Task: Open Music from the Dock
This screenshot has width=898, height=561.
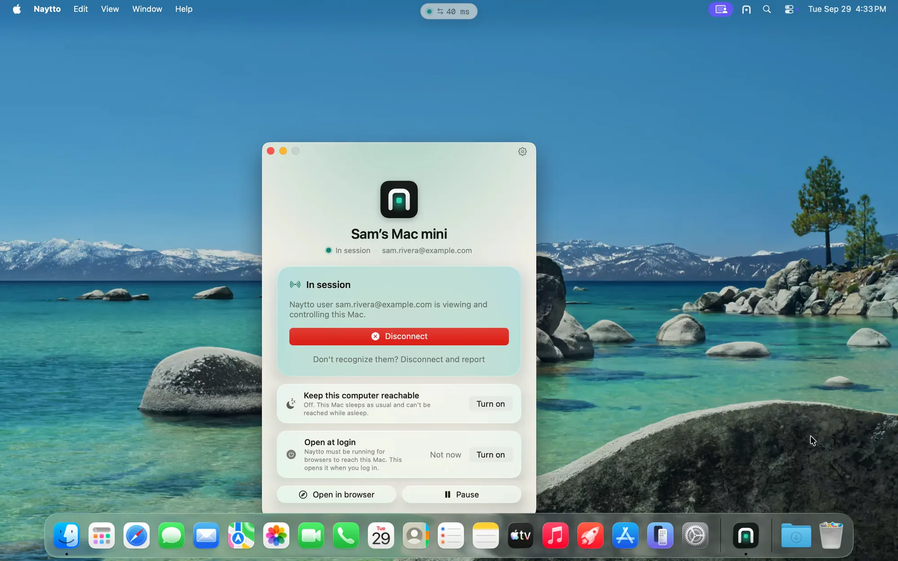Action: [x=555, y=535]
